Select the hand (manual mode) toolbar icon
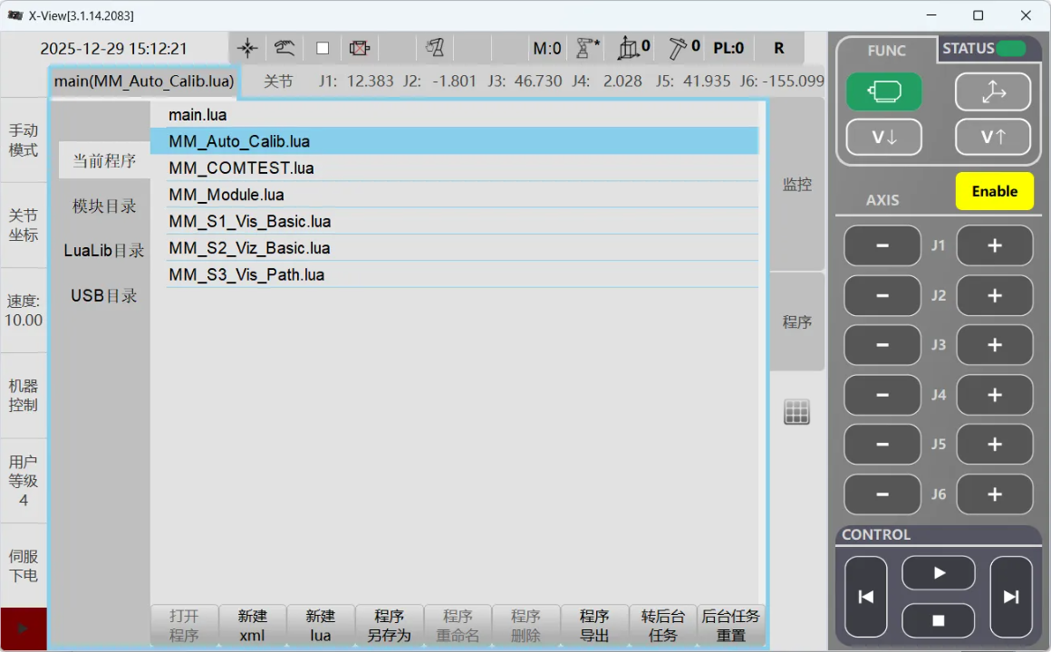The image size is (1051, 652). 284,47
